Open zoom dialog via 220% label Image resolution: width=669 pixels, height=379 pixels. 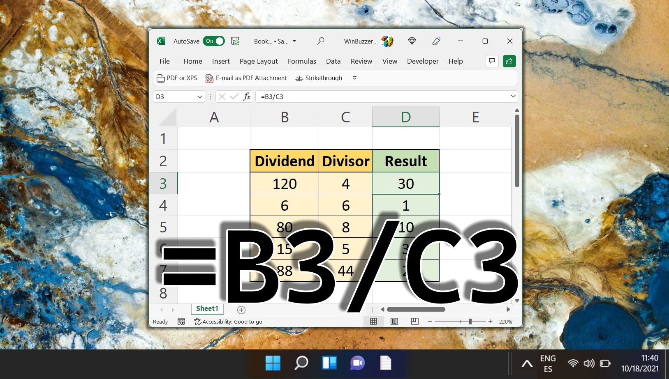click(505, 322)
